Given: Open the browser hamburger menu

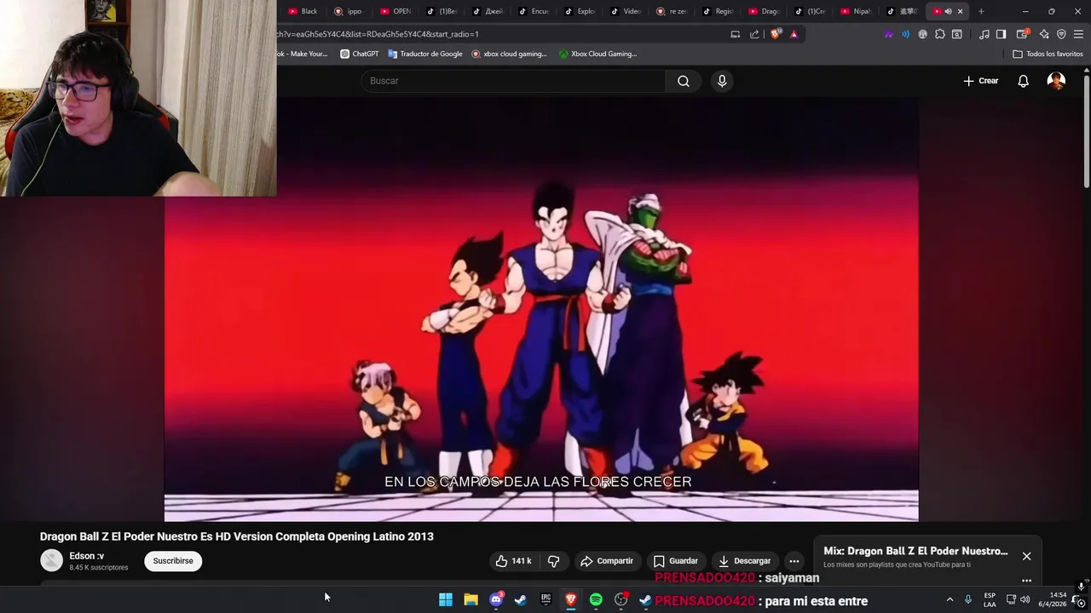Looking at the screenshot, I should click(x=1078, y=34).
